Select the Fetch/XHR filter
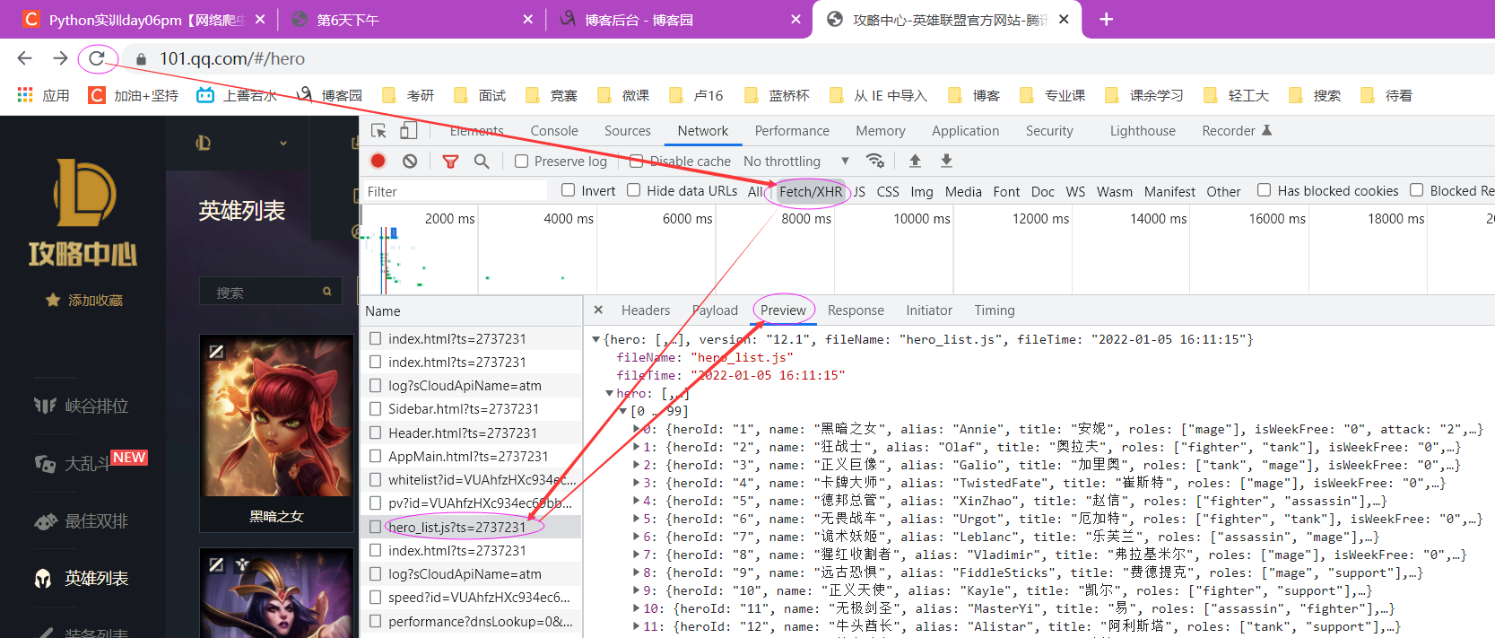The width and height of the screenshot is (1495, 638). point(811,191)
